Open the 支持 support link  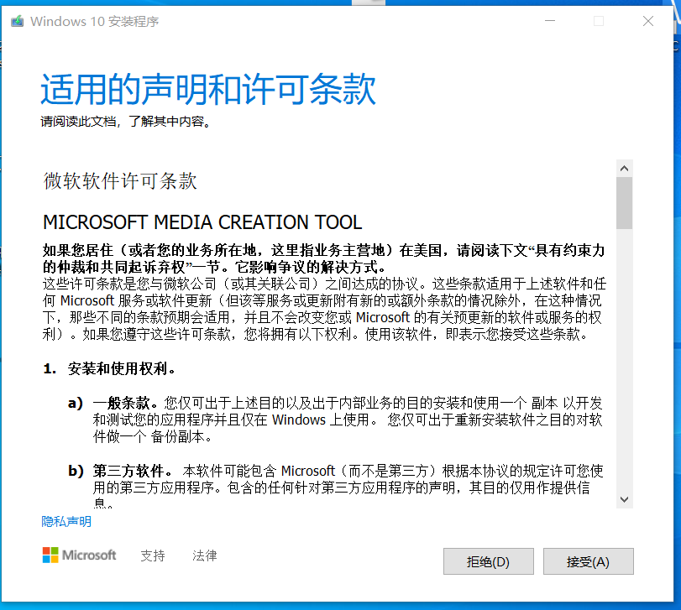[153, 555]
